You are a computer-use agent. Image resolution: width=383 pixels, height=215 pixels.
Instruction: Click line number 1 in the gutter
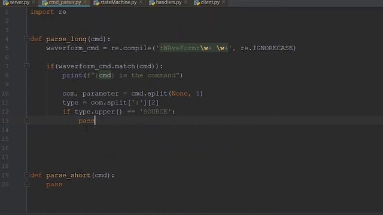(7, 12)
